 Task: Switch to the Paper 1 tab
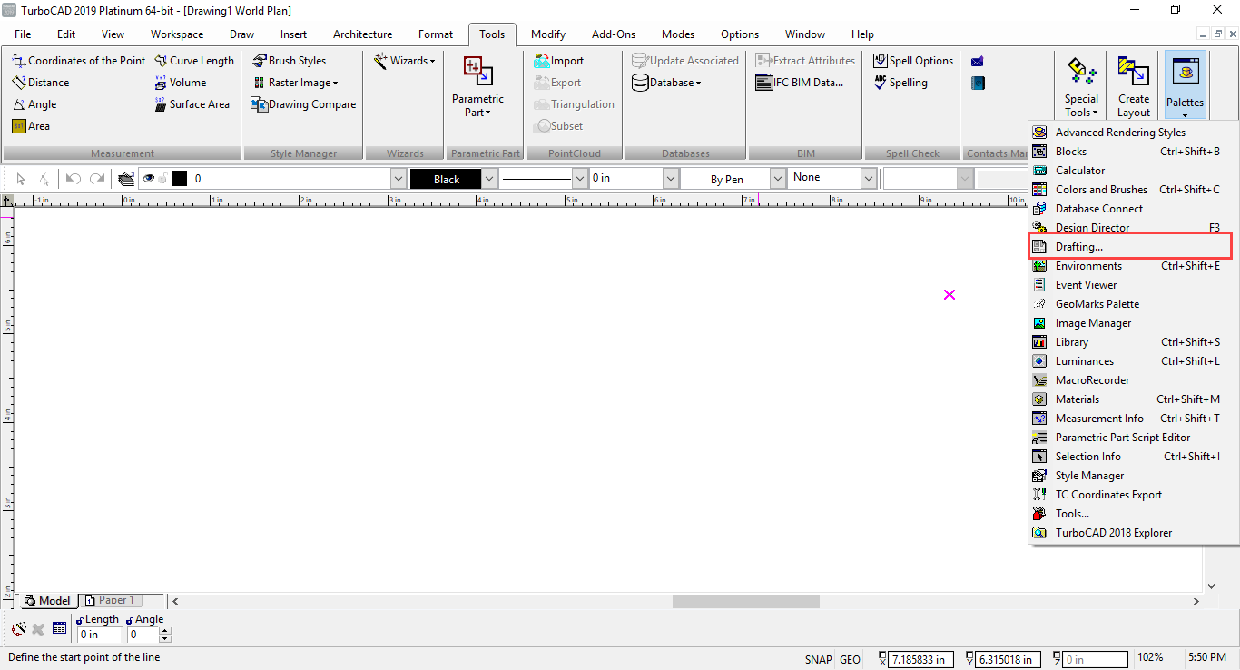pos(110,600)
